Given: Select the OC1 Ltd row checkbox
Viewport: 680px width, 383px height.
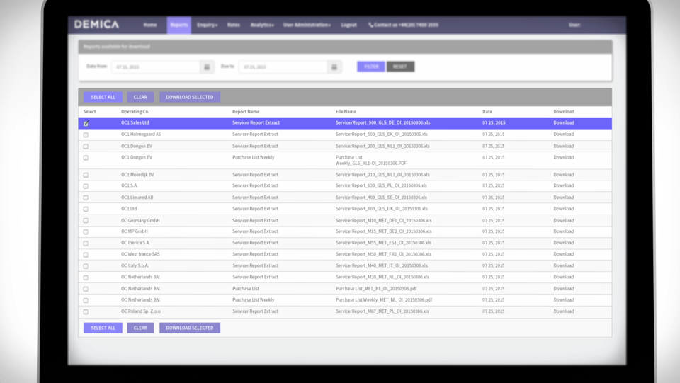Looking at the screenshot, I should tap(86, 209).
